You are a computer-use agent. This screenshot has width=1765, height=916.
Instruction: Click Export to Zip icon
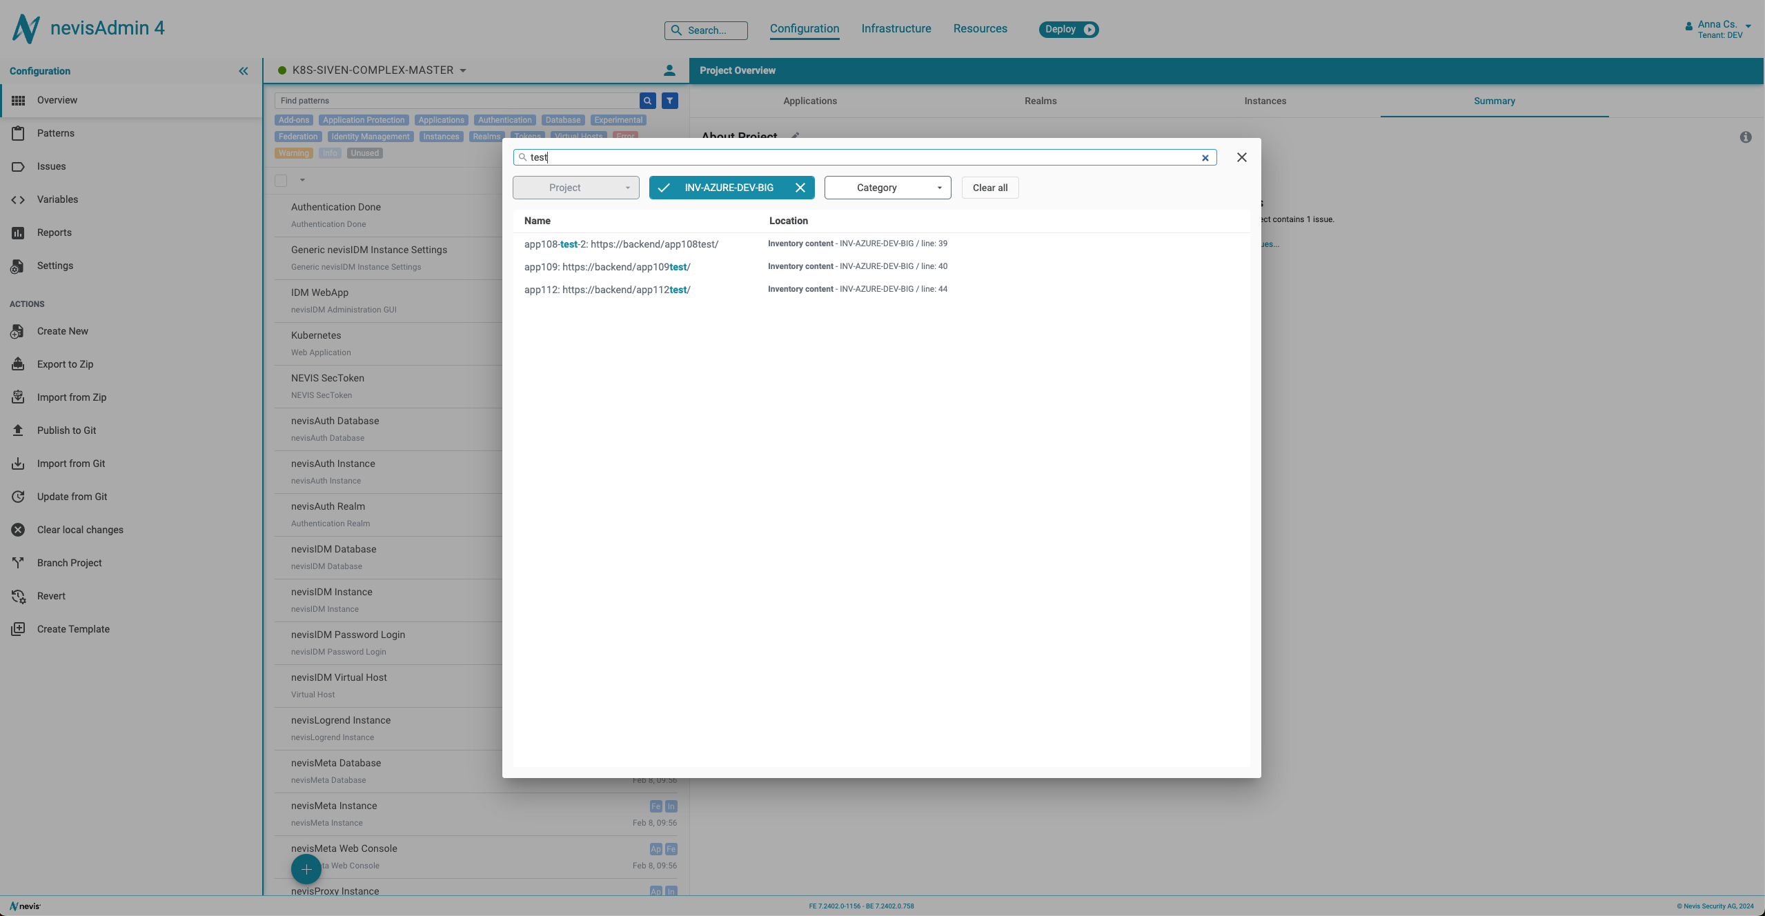tap(18, 365)
